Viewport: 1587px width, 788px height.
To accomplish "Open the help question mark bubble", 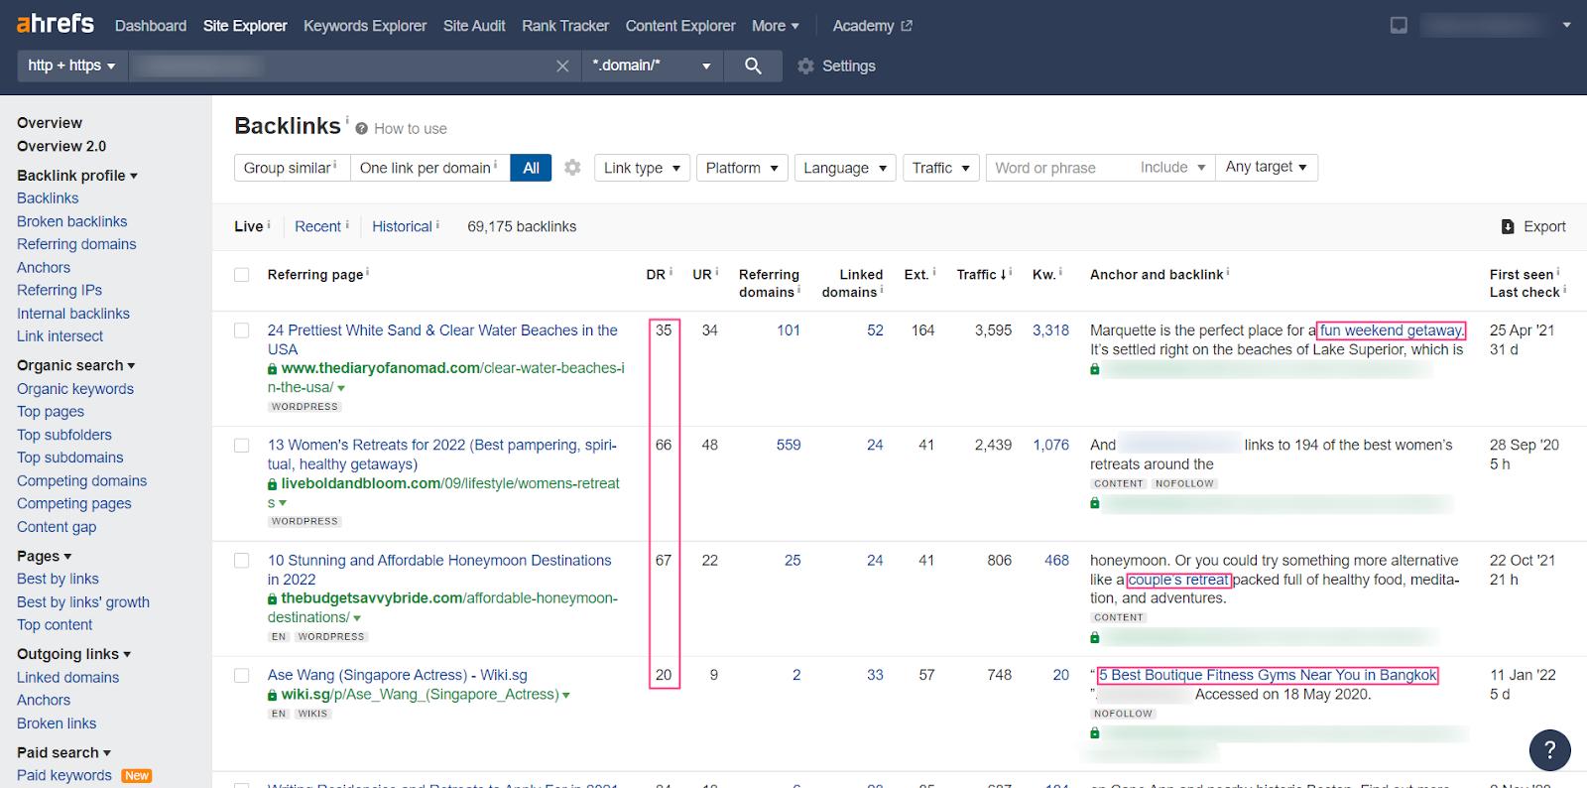I will tap(1549, 750).
